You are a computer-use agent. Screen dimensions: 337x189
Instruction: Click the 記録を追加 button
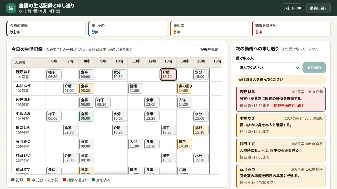[x=209, y=50]
